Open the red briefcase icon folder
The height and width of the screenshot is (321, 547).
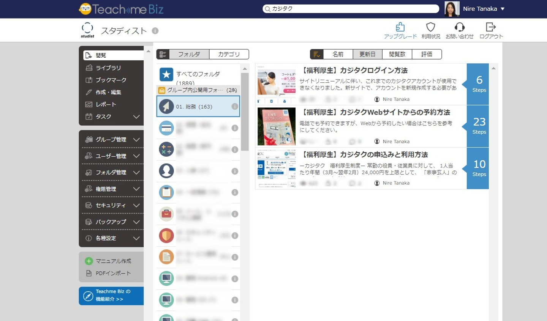(x=166, y=214)
